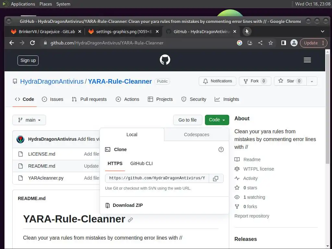Click the Chrome address bar URL

[x=107, y=43]
